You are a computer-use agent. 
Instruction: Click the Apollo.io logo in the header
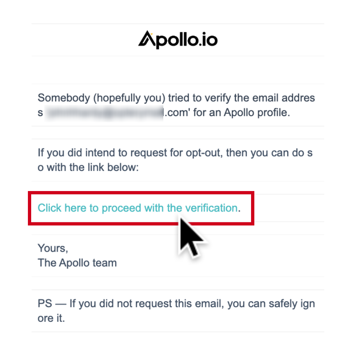pyautogui.click(x=178, y=40)
